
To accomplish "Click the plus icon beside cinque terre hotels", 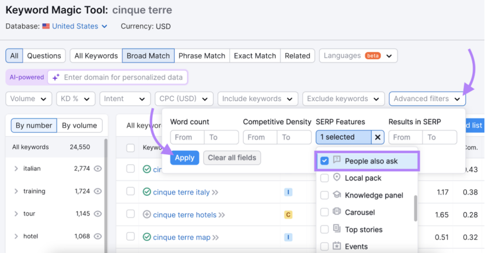I will [147, 214].
